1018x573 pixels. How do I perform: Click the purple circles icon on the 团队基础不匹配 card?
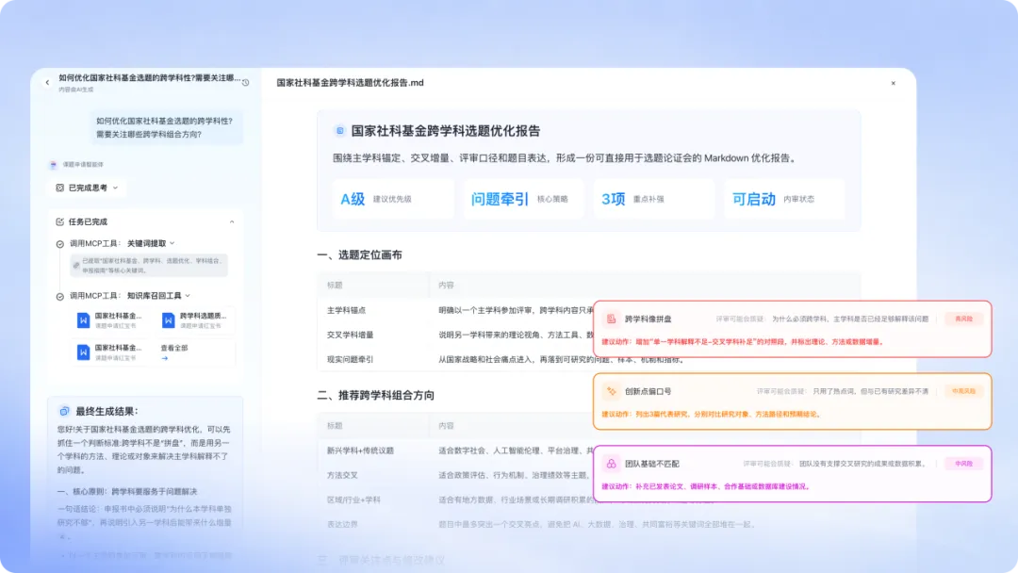coord(611,464)
